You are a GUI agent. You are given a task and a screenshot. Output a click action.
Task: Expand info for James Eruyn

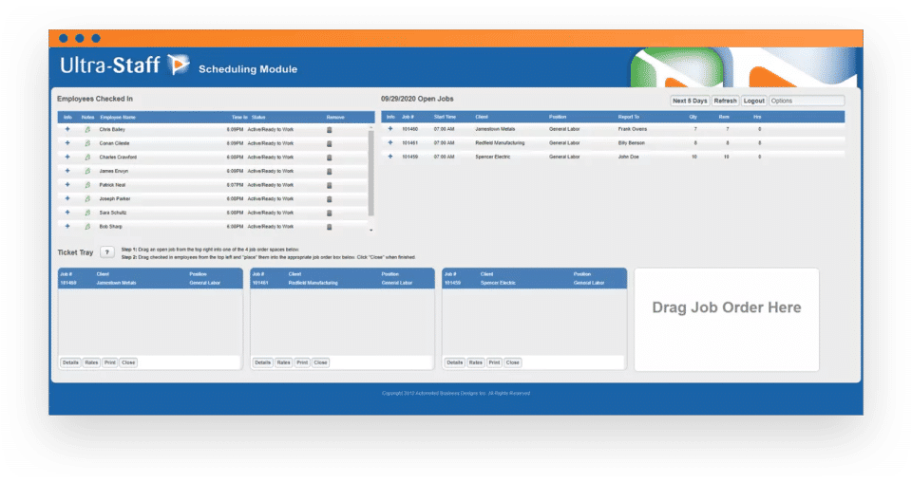(x=67, y=171)
